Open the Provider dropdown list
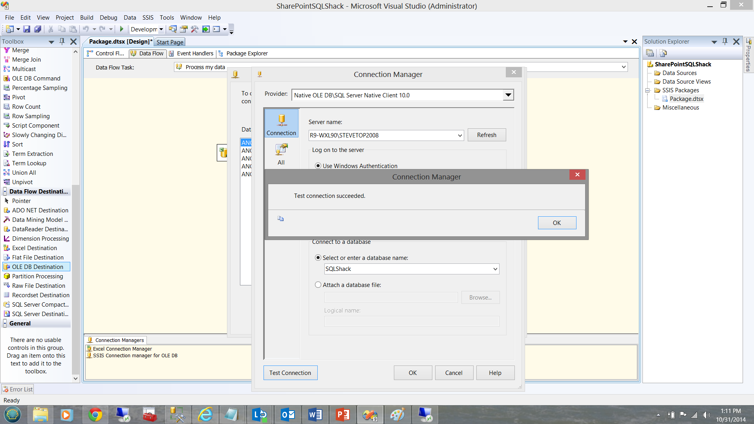The image size is (754, 424). (x=508, y=95)
